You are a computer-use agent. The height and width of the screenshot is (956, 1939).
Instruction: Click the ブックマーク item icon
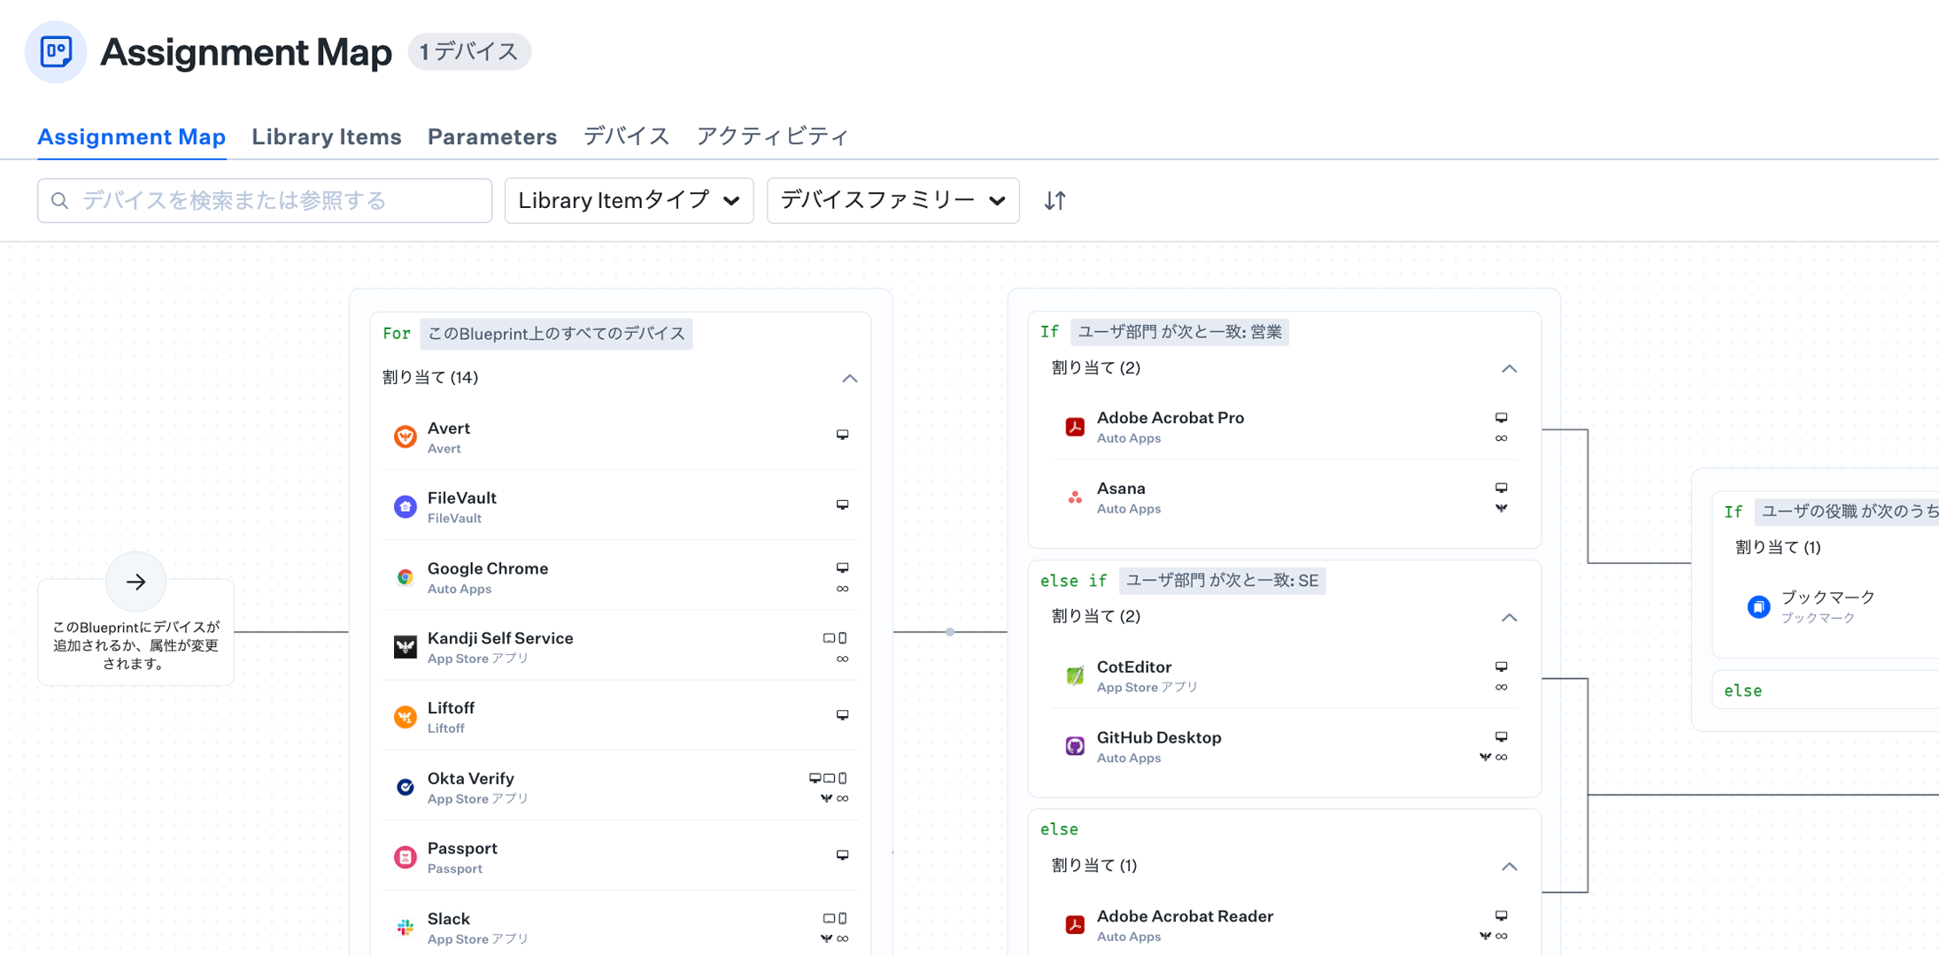pos(1758,606)
